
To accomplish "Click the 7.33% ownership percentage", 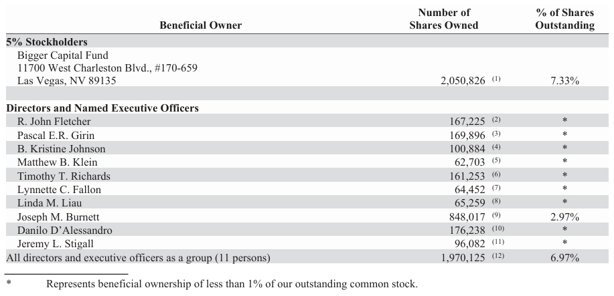I will pos(565,80).
